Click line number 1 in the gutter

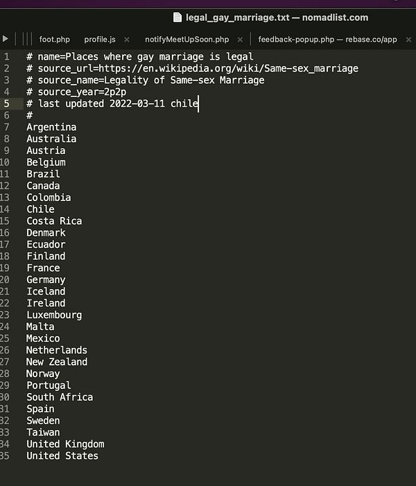[6, 57]
